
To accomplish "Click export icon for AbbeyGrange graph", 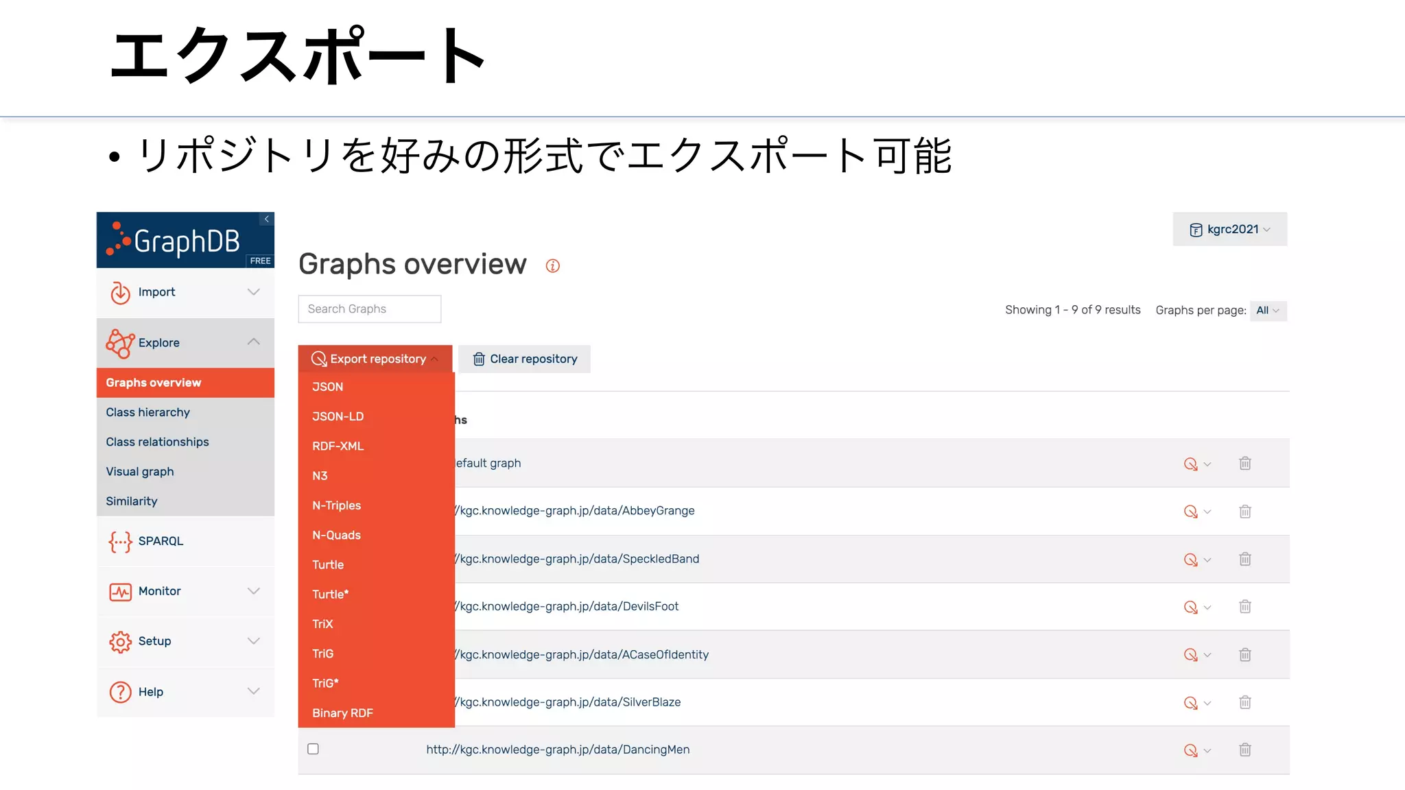I will pos(1190,512).
